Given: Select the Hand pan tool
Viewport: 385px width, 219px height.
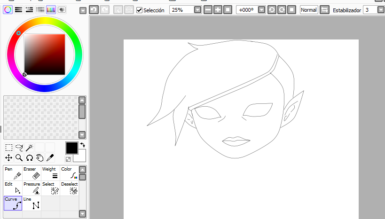Looking at the screenshot, I should pos(40,157).
